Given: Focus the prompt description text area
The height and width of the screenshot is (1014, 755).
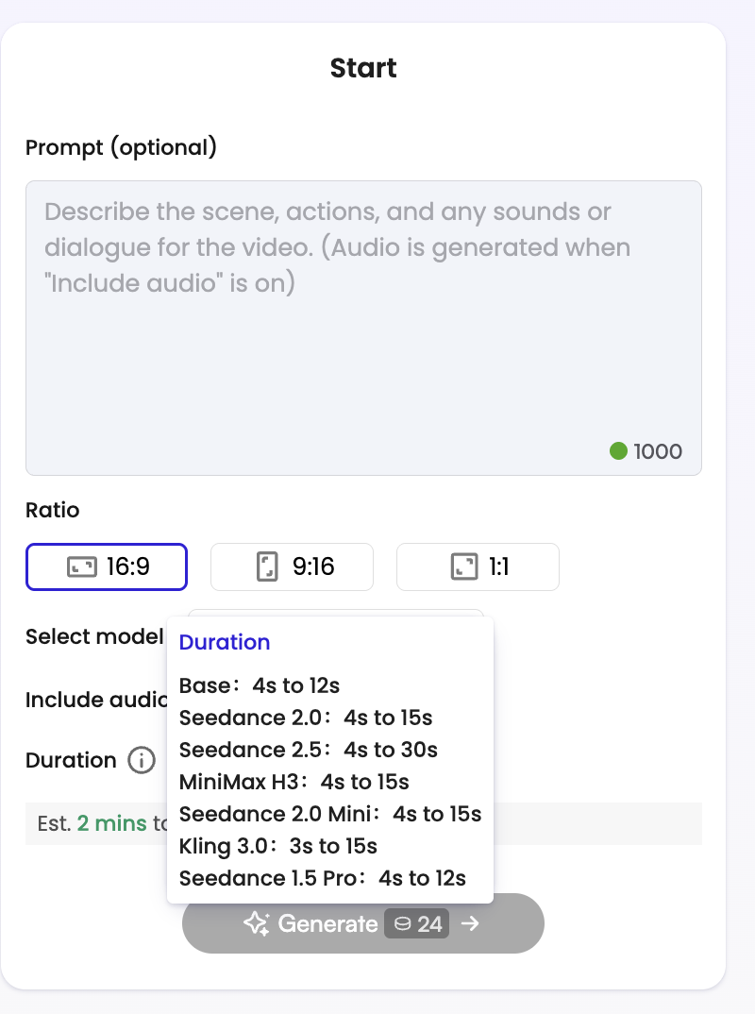Looking at the screenshot, I should pyautogui.click(x=364, y=328).
